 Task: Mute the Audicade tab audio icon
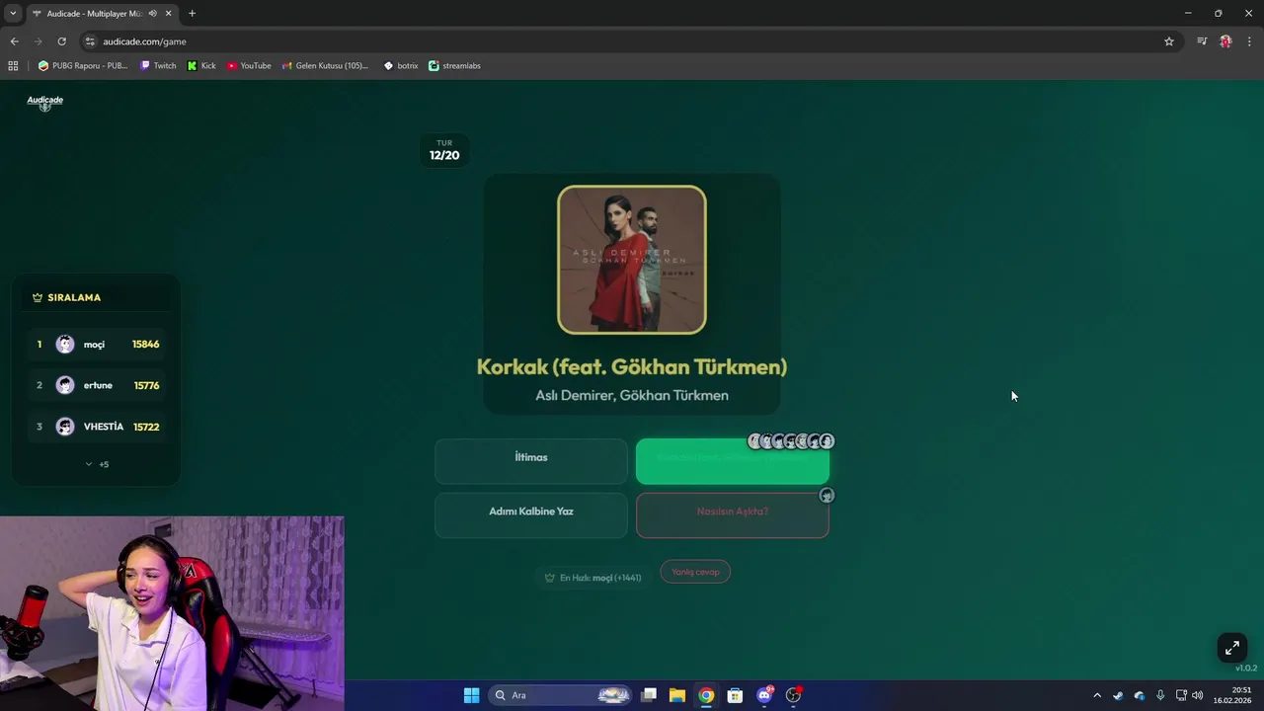tap(152, 14)
